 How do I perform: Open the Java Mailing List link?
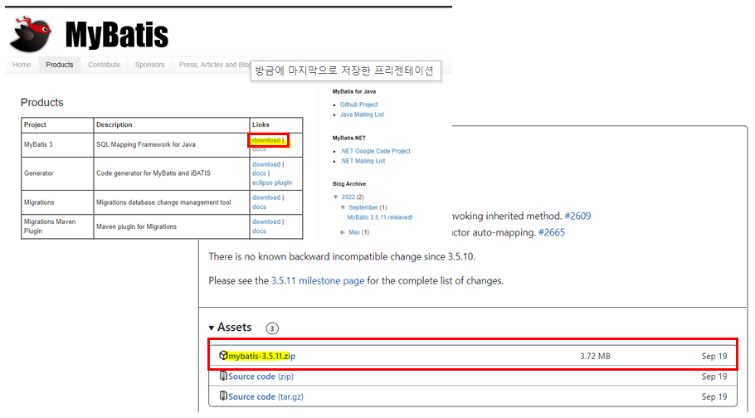[362, 114]
